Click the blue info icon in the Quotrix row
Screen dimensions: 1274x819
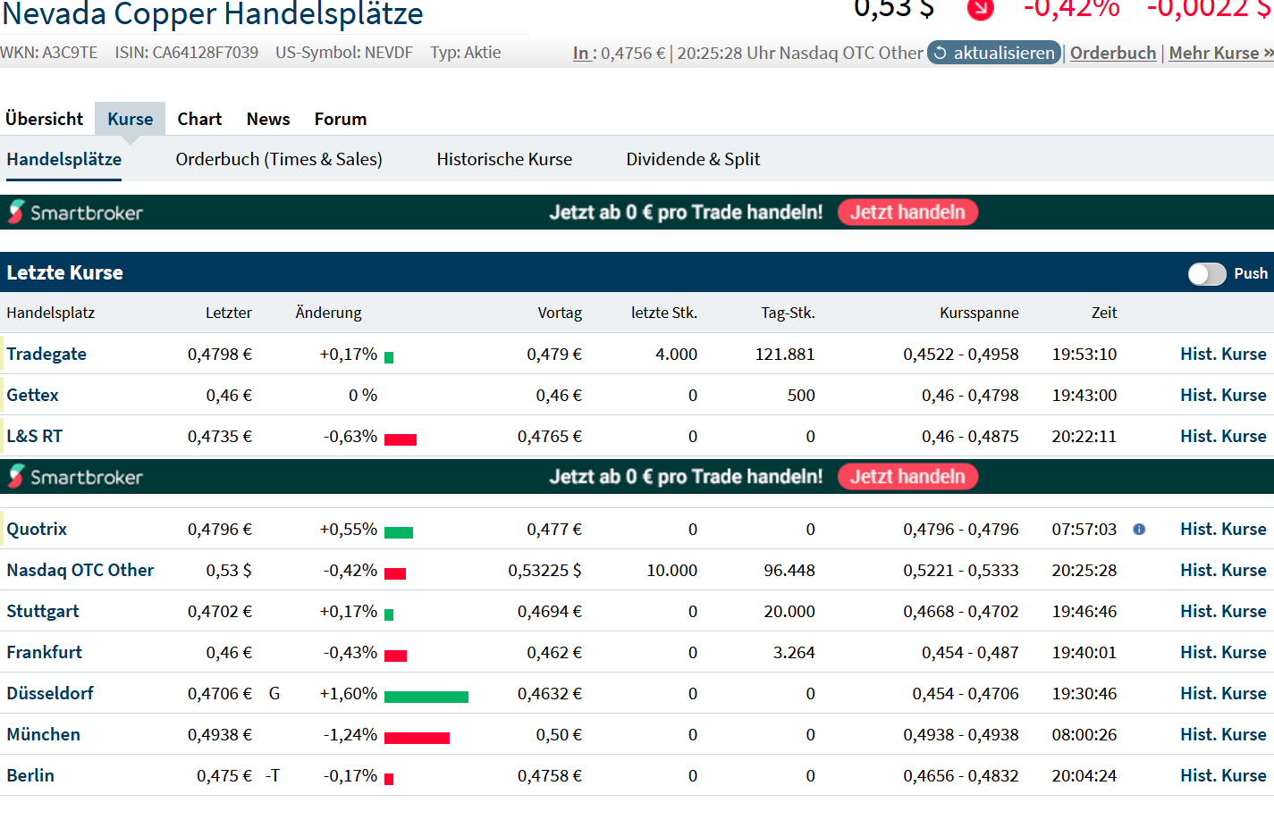click(1139, 530)
